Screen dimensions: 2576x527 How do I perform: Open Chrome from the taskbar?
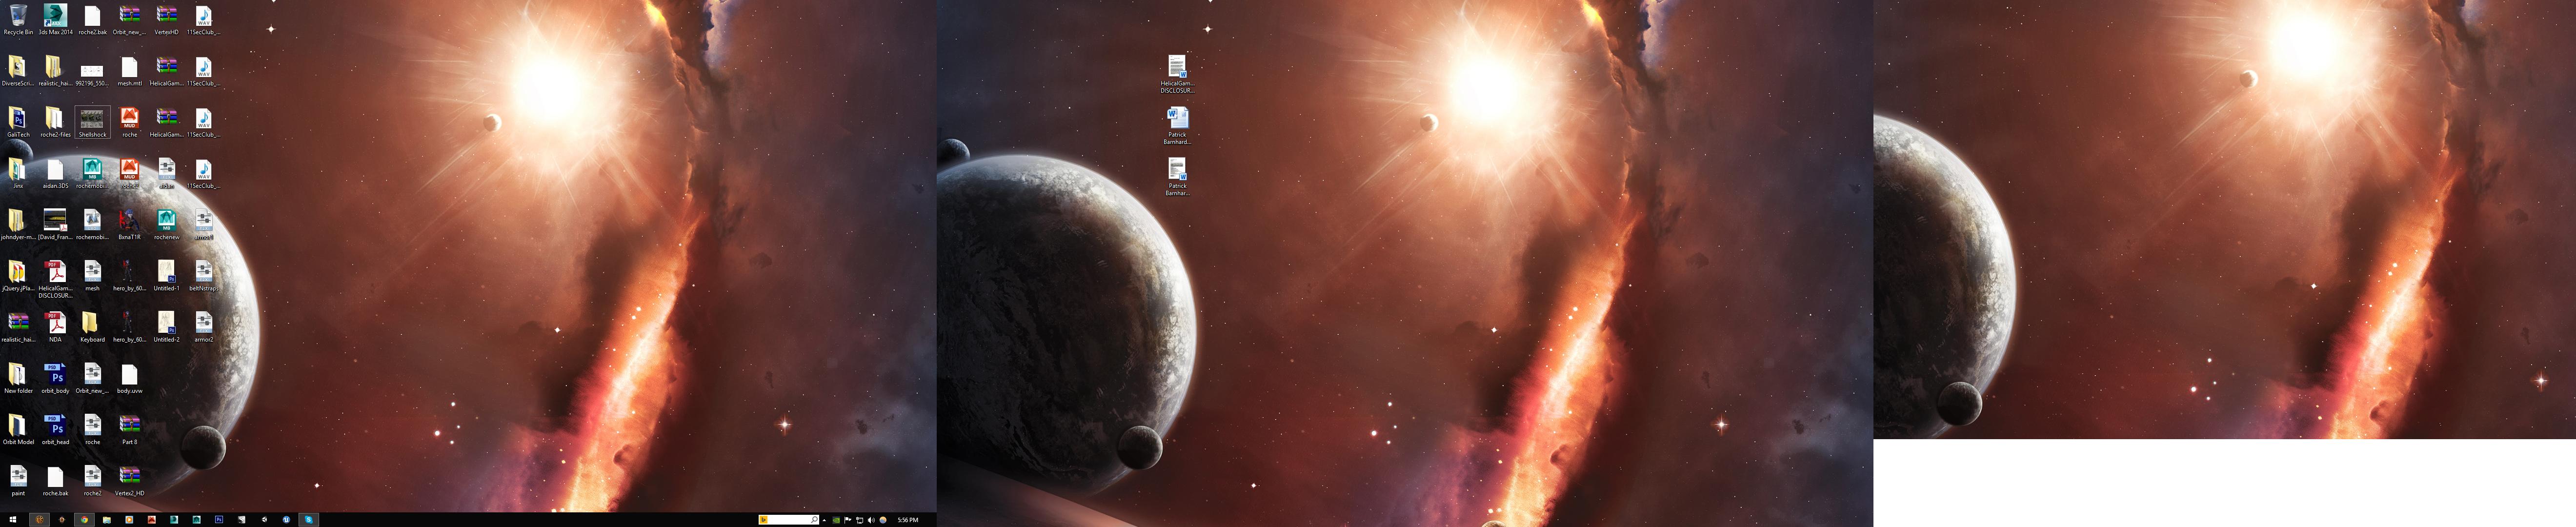[84, 520]
